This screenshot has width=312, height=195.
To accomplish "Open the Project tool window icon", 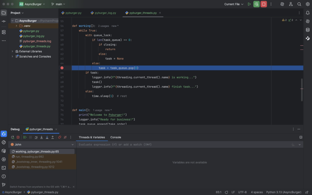I will pyautogui.click(x=4, y=13).
